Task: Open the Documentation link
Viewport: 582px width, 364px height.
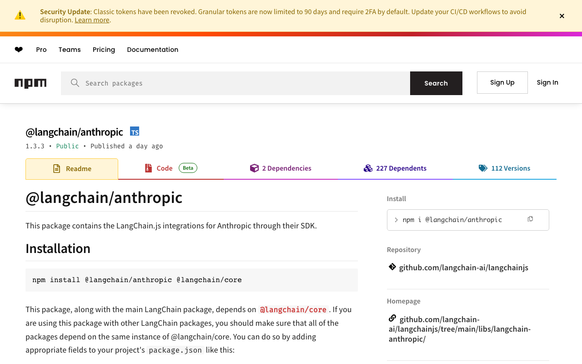Action: pos(153,50)
